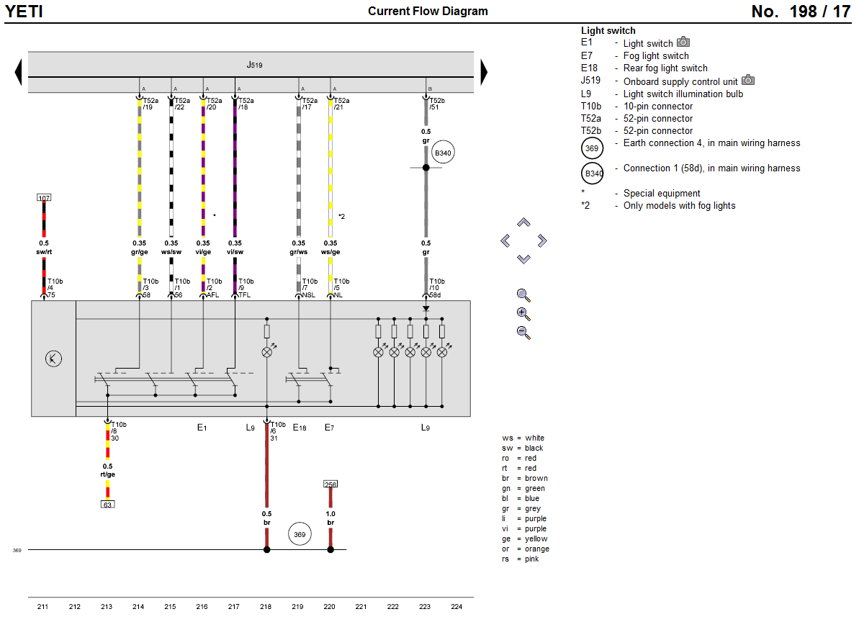The height and width of the screenshot is (622, 859).
Task: Click the 1.0 br wire label
Action: (331, 518)
